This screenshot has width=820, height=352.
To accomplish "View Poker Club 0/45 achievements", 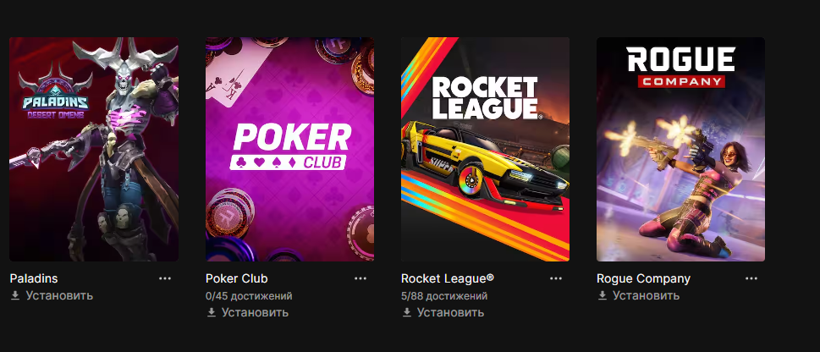I will point(249,296).
